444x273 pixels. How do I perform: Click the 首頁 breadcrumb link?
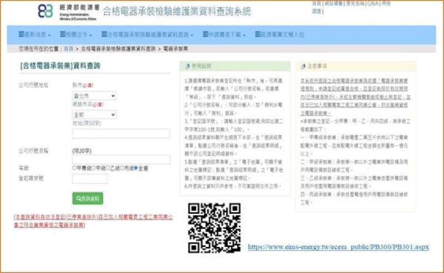68,49
